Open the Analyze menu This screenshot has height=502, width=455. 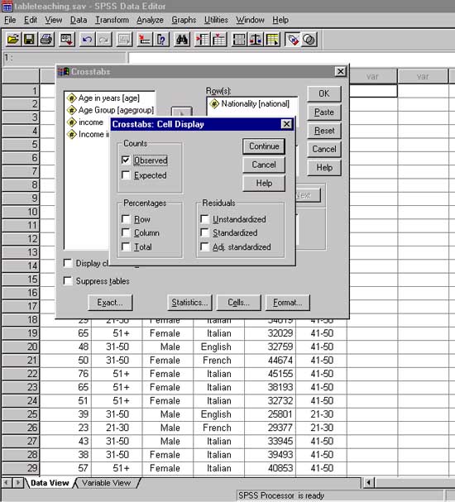tap(150, 20)
